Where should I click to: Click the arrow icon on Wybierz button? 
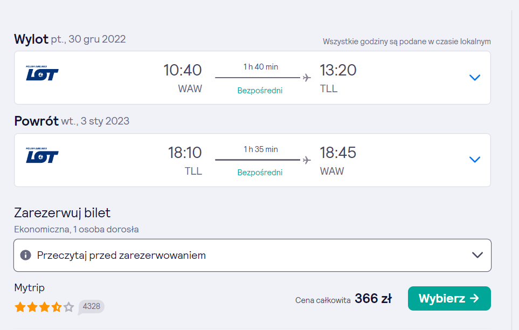click(475, 298)
